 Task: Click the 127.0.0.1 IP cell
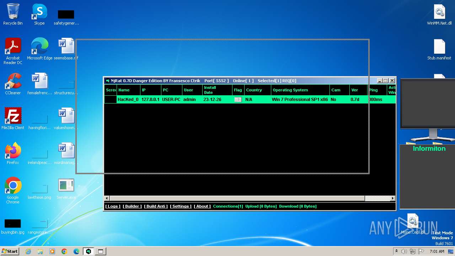coord(150,100)
